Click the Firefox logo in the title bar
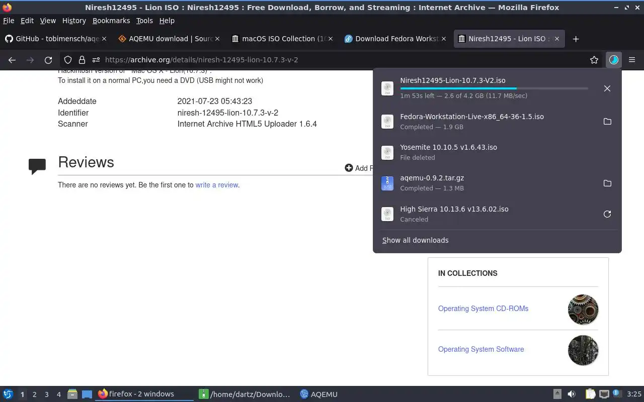The height and width of the screenshot is (402, 644). 7,8
